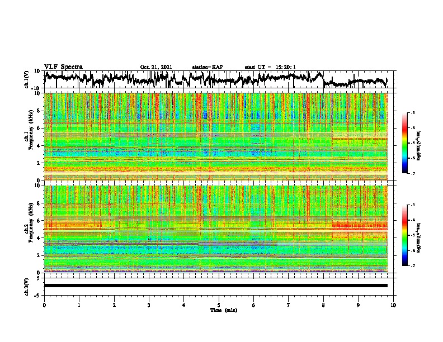Screen dimensions: 443x342
Task: Click the ch.1 spectrogram panel
Action: pyautogui.click(x=216, y=136)
